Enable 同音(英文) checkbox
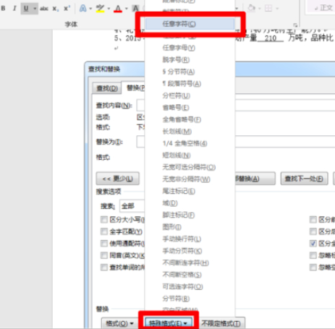This screenshot has width=335, height=329. pyautogui.click(x=104, y=255)
